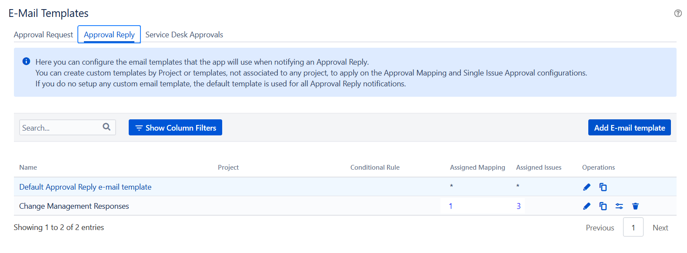Click the help question mark icon
The image size is (687, 253).
(x=678, y=13)
